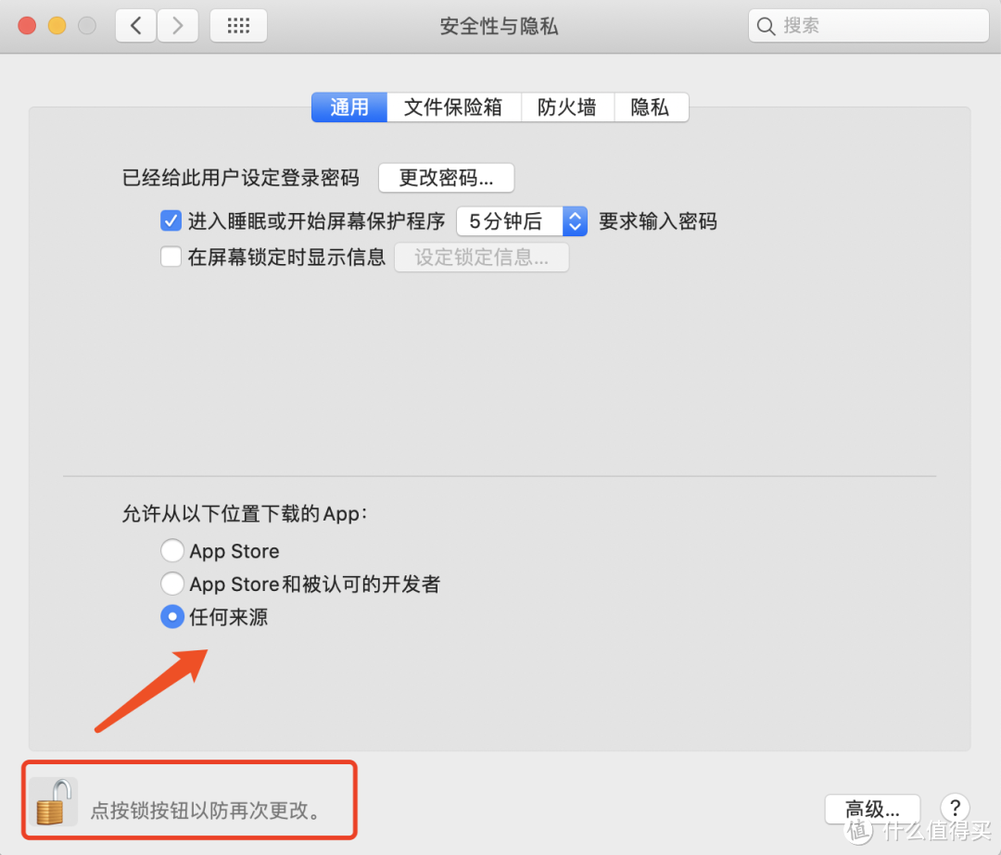Click the unlocked padlock icon

click(x=53, y=802)
